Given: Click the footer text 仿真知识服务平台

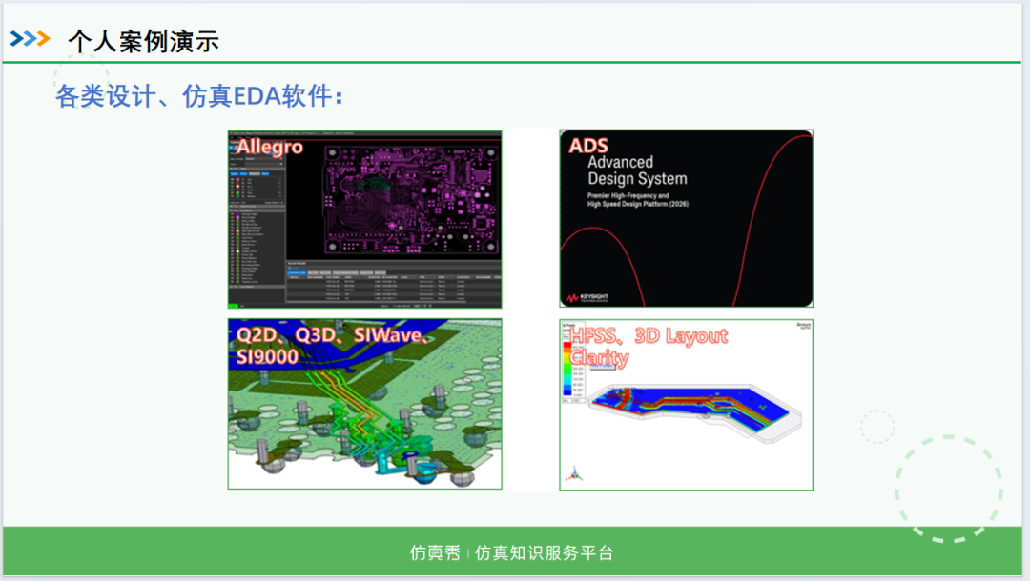Looking at the screenshot, I should pyautogui.click(x=544, y=552).
